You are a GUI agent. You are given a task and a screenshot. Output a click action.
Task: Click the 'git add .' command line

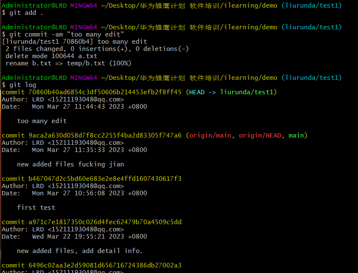coord(23,13)
